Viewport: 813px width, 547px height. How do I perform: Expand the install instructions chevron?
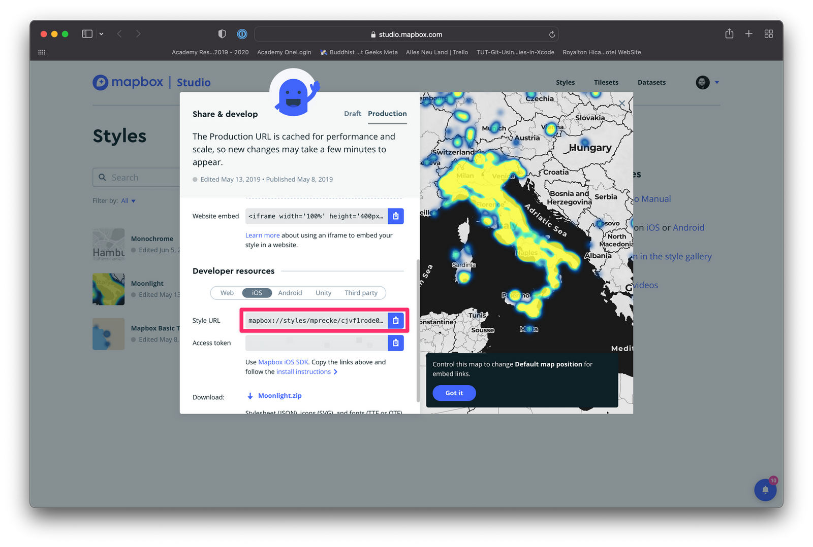(x=336, y=371)
